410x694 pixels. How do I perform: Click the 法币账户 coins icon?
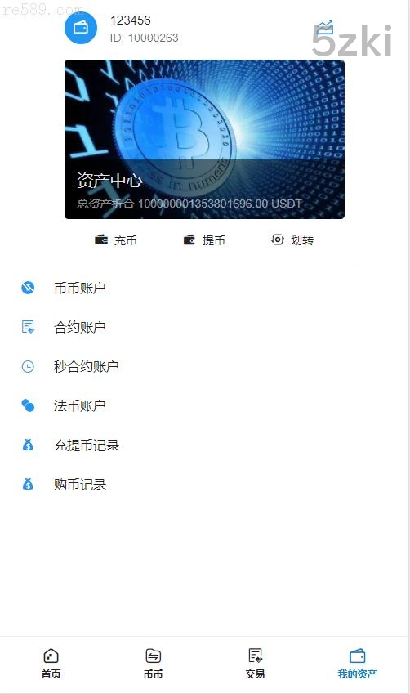[x=28, y=405]
